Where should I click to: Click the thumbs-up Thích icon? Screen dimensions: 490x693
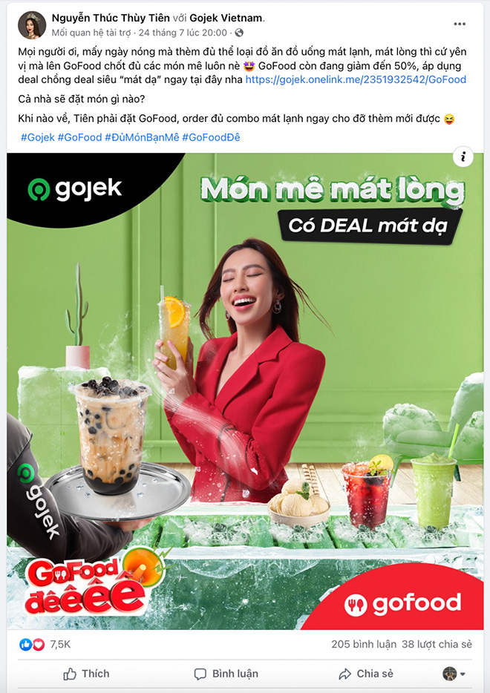(x=70, y=674)
